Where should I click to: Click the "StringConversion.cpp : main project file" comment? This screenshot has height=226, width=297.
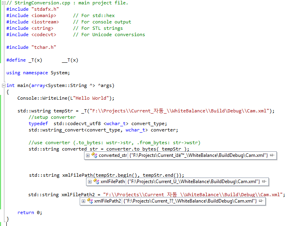[x=67, y=3]
